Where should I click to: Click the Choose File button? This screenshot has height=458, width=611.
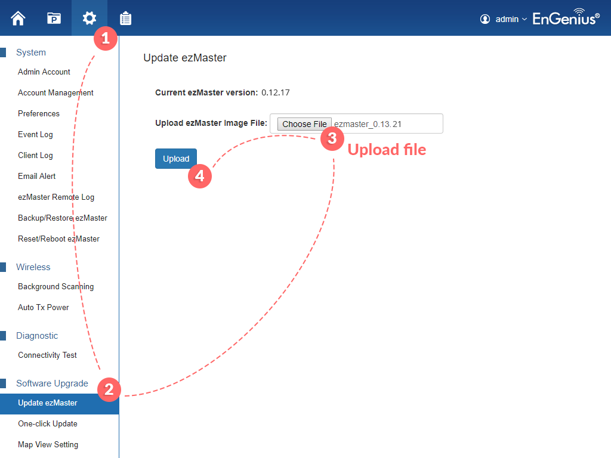pyautogui.click(x=304, y=124)
